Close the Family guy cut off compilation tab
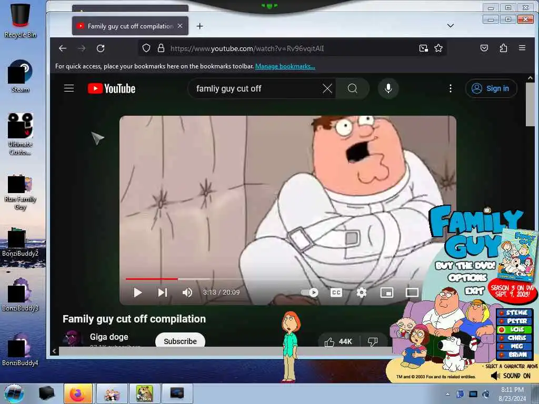 (180, 26)
